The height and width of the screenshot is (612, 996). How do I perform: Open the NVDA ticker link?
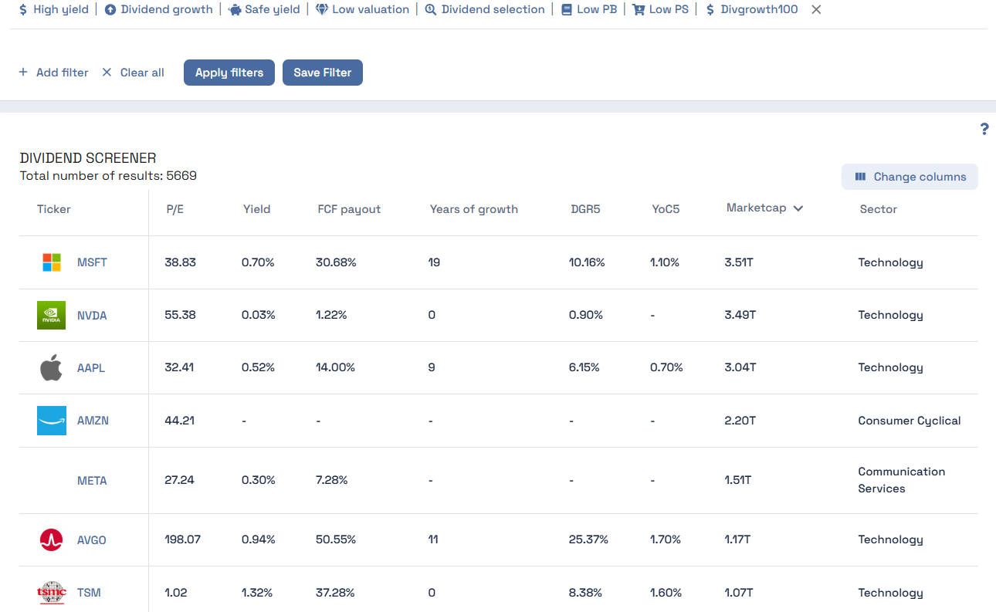point(92,315)
